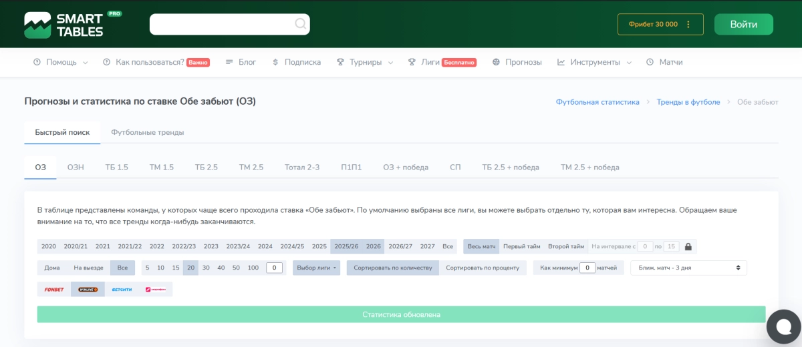Click the Smart Tables PRO logo
Image resolution: width=802 pixels, height=347 pixels.
[73, 25]
